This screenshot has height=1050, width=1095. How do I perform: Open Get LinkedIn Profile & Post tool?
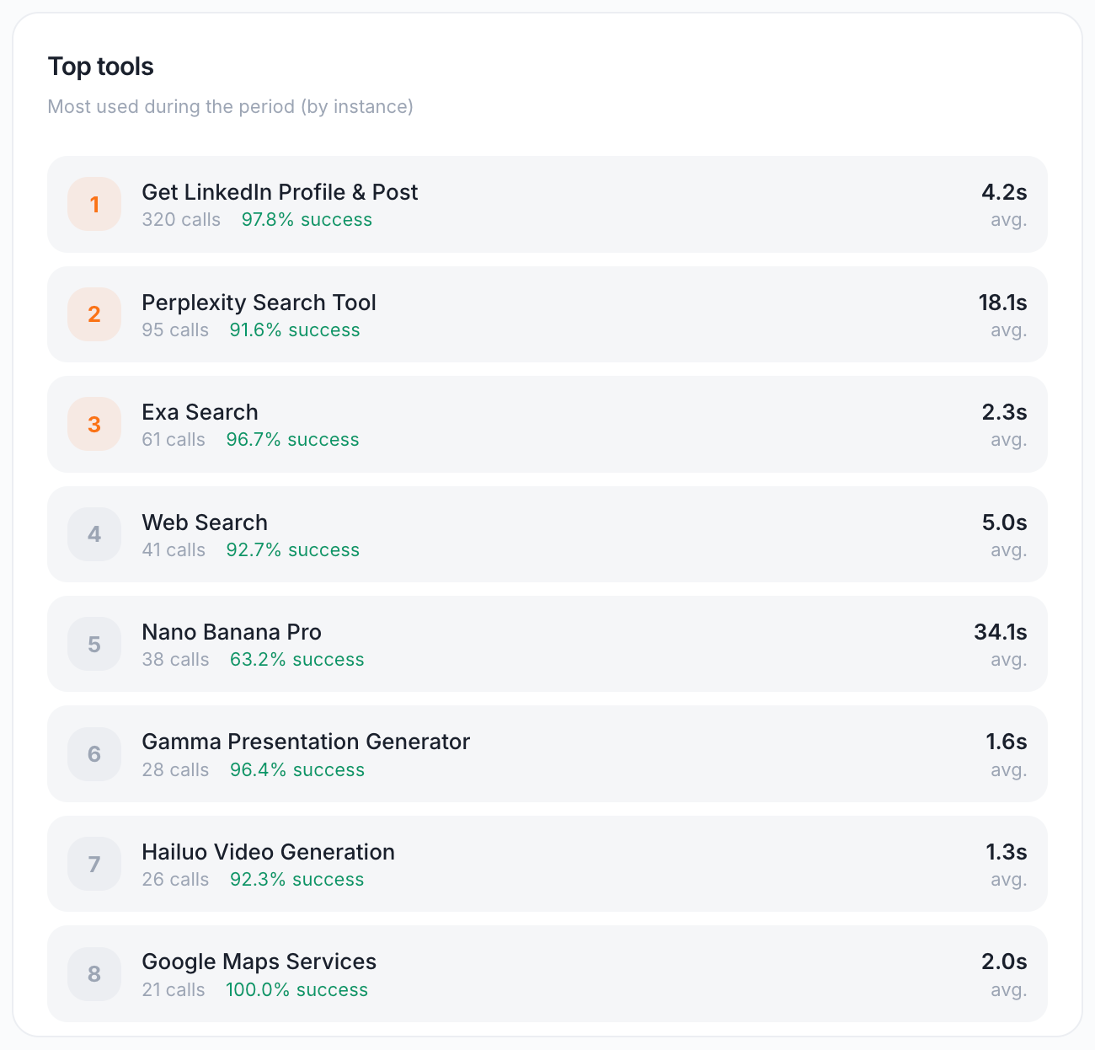pos(280,192)
